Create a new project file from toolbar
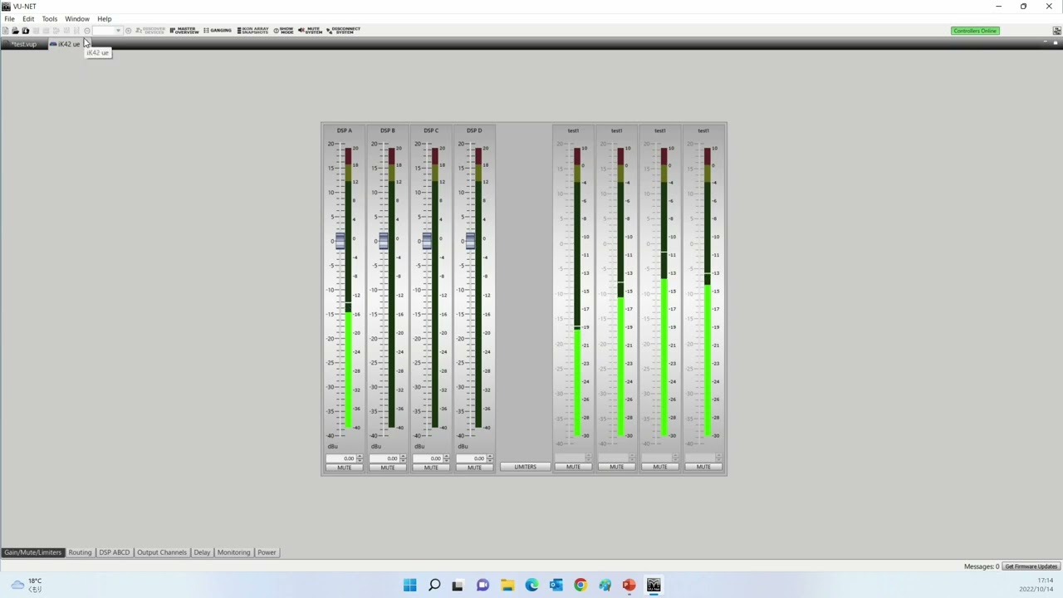 point(5,31)
